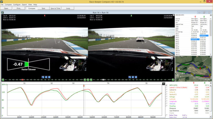The width and height of the screenshot is (213, 119).
Task: Uncheck the MPH (GPS) channel checkbox
Action: [166, 85]
